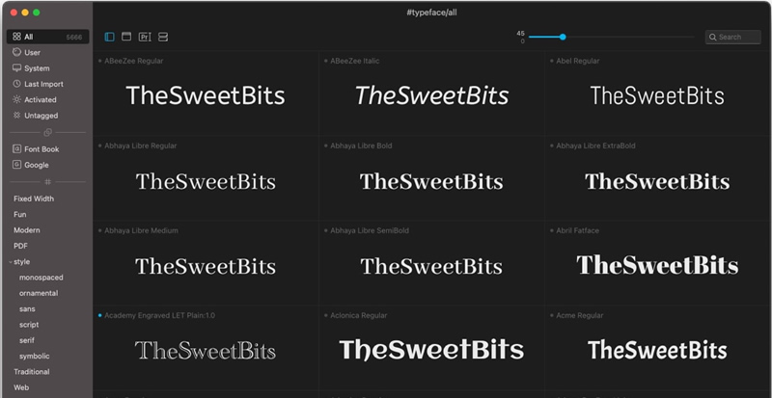Toggle activation dot for Aclonica Regular

[326, 315]
